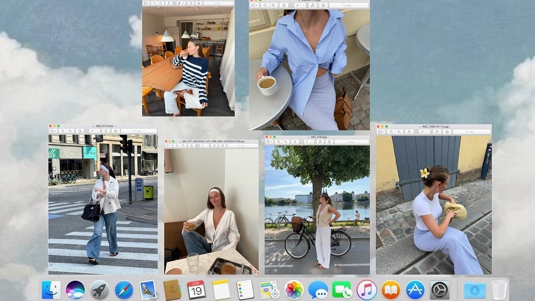Image resolution: width=535 pixels, height=301 pixels.
Task: Zoom in on the striped sweater photo window
Action: tap(161, 3)
